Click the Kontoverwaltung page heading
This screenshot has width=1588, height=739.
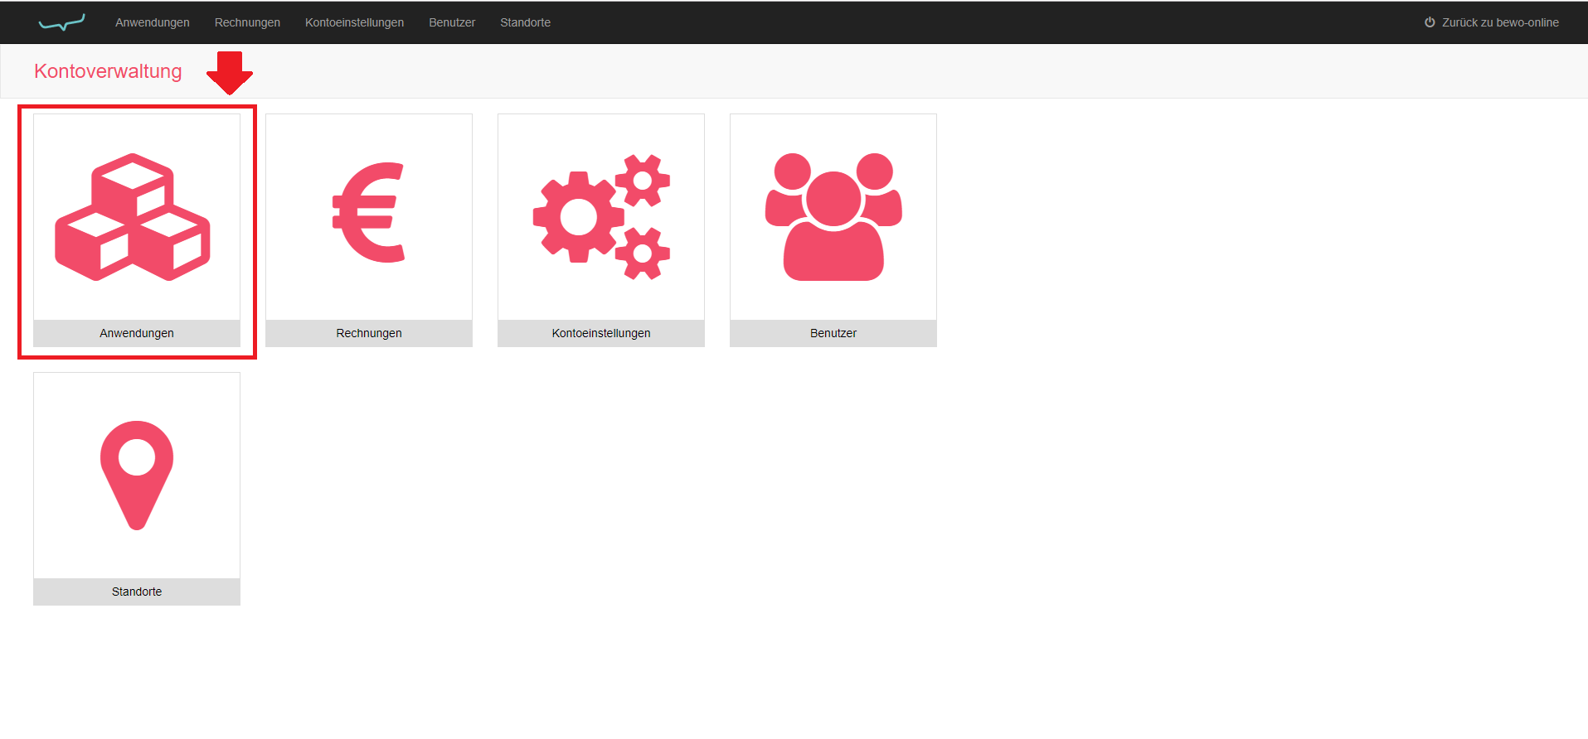pyautogui.click(x=108, y=71)
